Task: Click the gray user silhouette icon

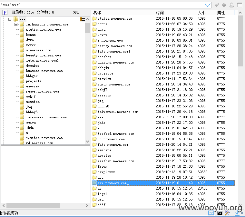Action: [x=231, y=5]
